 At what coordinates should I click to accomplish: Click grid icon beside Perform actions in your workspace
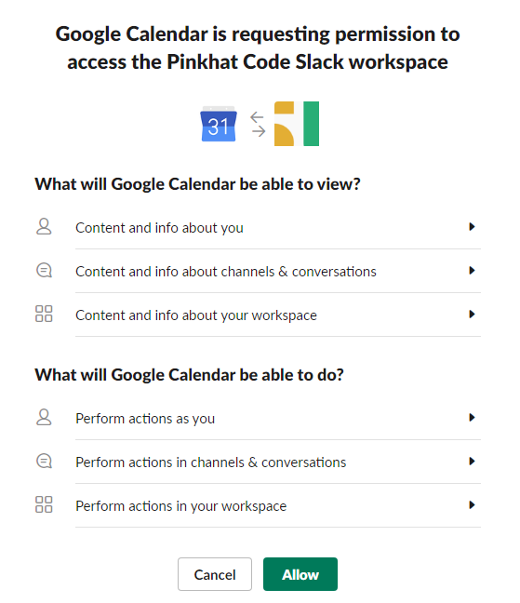44,504
